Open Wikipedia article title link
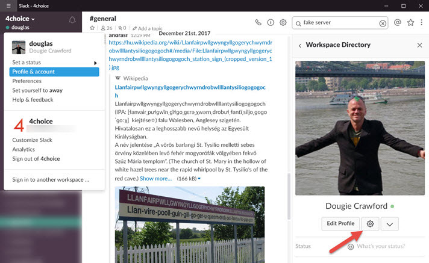Viewport: 429px width, 263px height. (190, 91)
